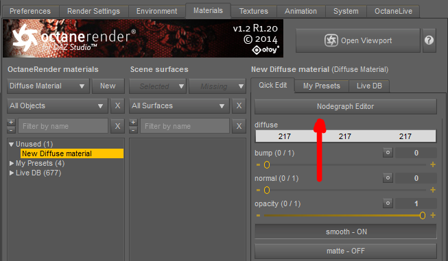Switch to the Textures tab
This screenshot has width=448, height=261.
coord(254,11)
